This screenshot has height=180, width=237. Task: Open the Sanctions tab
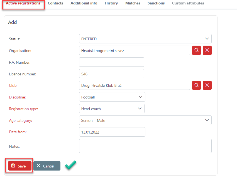[x=156, y=3]
